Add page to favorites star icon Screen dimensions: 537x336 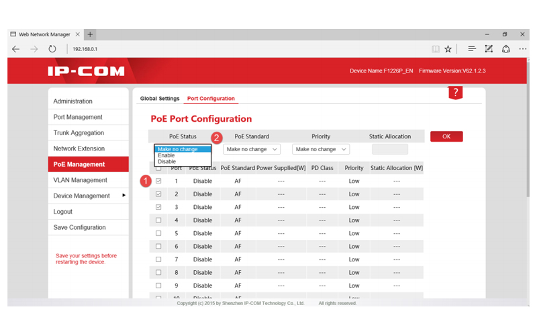448,49
